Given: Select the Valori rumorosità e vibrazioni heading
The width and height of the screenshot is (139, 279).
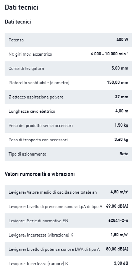Looking at the screenshot, I should tap(40, 174).
